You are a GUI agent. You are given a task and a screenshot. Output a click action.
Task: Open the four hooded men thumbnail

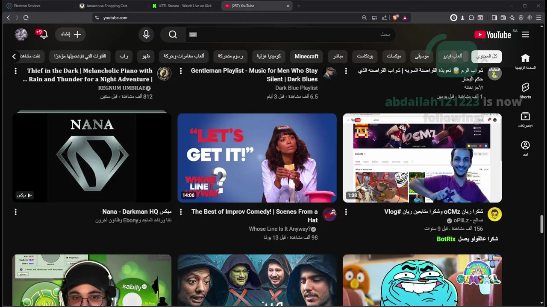(257, 280)
